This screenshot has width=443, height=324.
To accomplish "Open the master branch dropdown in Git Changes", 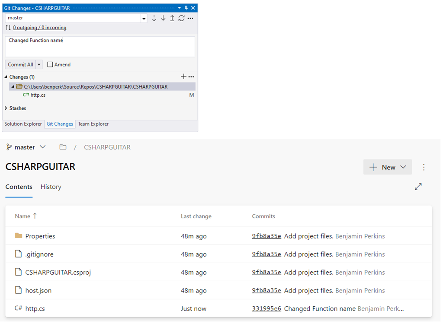I will point(144,18).
